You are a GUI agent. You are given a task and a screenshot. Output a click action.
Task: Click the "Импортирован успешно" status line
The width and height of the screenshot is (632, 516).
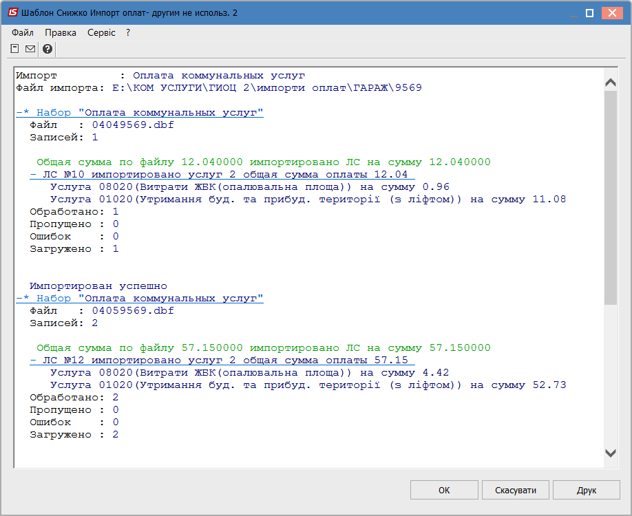coord(98,286)
